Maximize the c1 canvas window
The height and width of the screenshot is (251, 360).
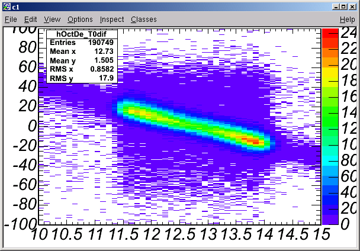tap(343, 7)
